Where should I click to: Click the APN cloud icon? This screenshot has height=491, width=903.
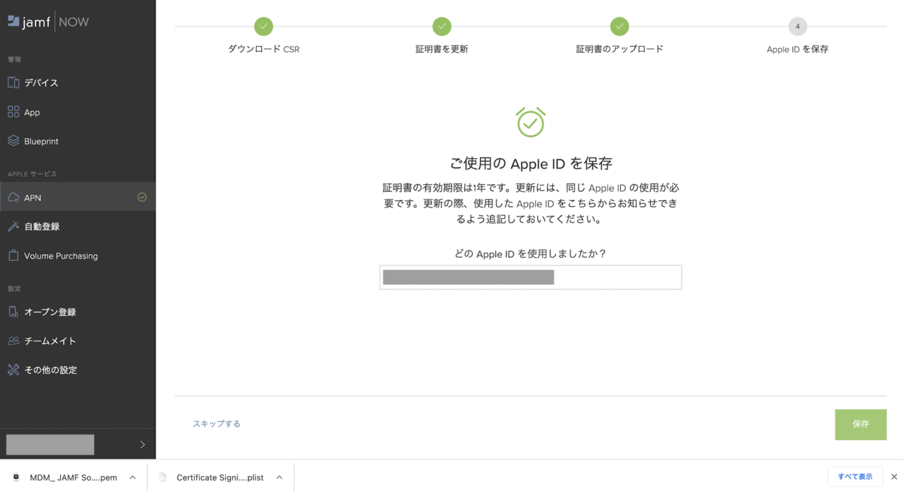(x=14, y=198)
